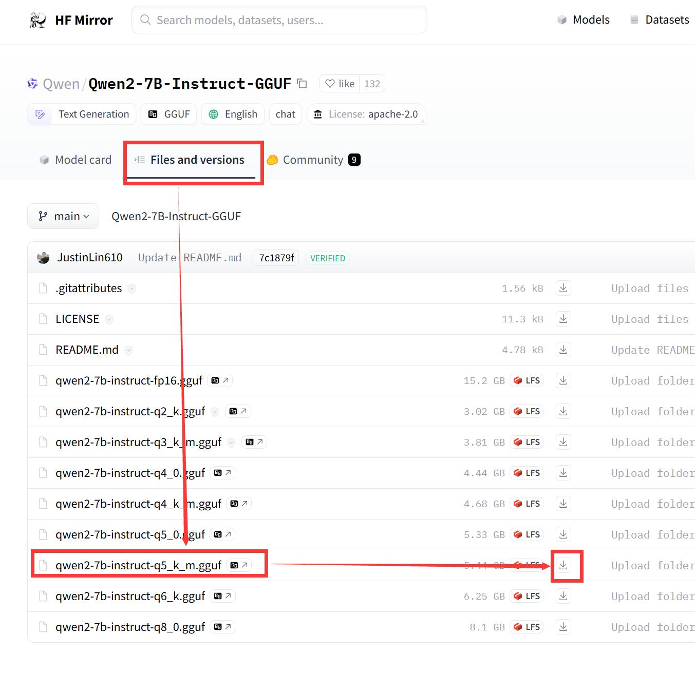Open GGUF viewer icon for q4_0 file

click(x=222, y=473)
